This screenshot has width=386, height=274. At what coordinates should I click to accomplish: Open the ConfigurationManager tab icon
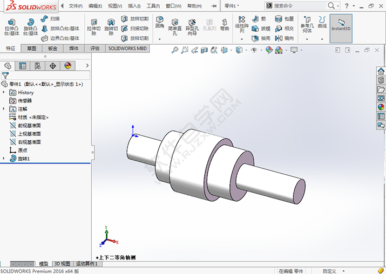[x=37, y=66]
